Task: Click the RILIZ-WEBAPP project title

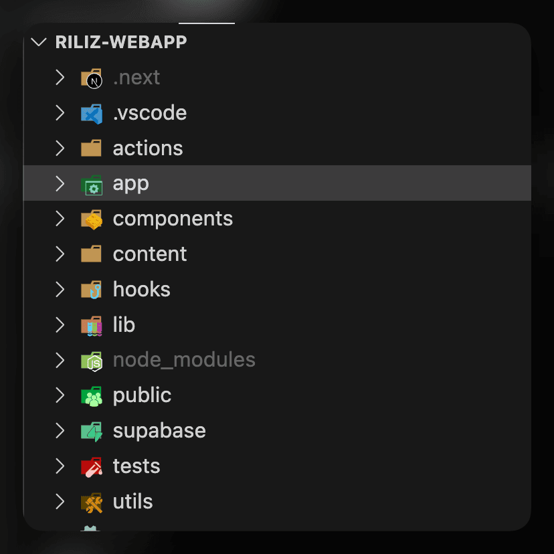Action: pyautogui.click(x=120, y=42)
